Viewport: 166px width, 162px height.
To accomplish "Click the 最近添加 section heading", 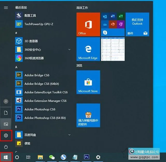I will click(x=21, y=8).
